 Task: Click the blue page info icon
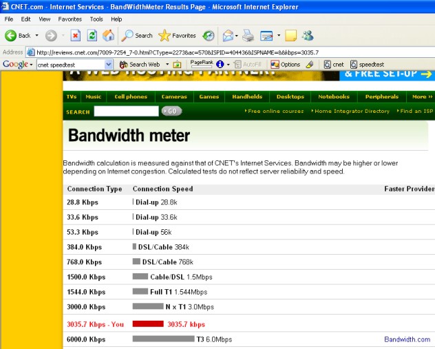220,65
